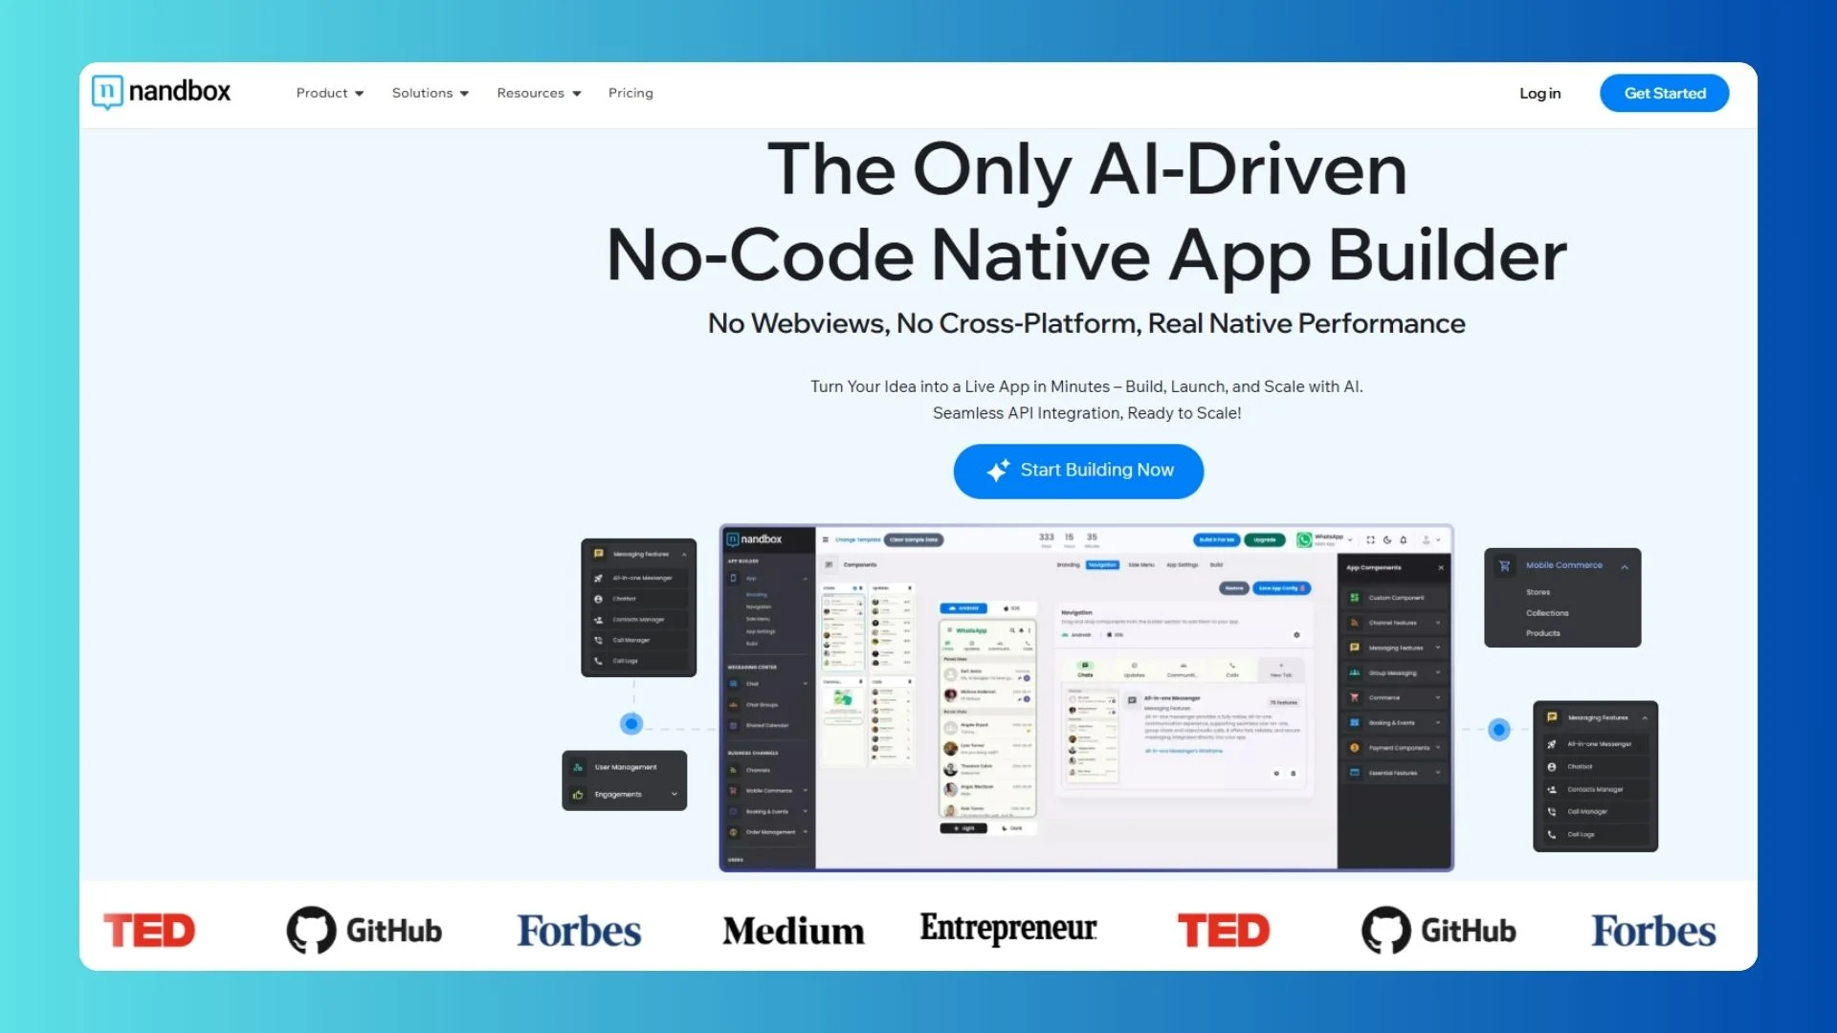This screenshot has width=1837, height=1033.
Task: Click the Shared Calendar icon in the sidebar
Action: pos(734,725)
